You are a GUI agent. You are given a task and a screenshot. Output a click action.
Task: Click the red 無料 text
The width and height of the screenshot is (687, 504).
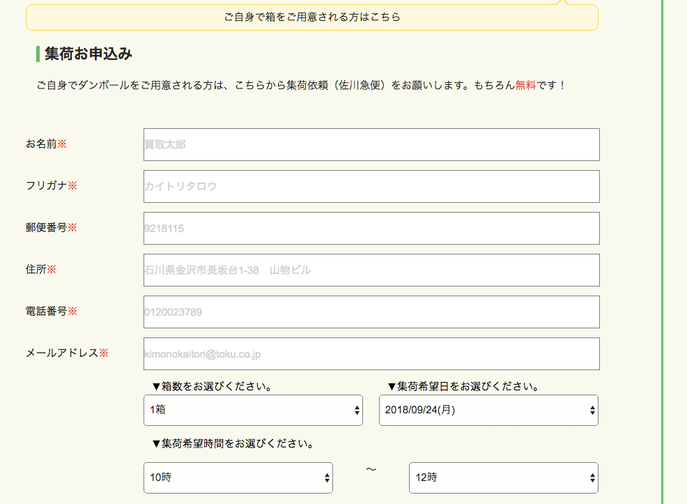[525, 86]
